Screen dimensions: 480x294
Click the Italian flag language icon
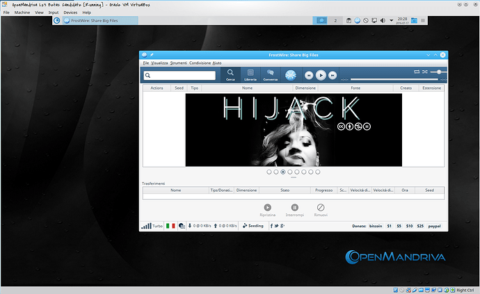[x=170, y=226]
